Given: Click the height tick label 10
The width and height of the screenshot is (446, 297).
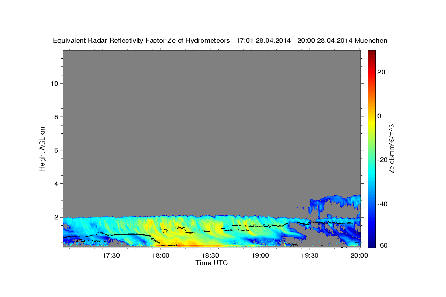Looking at the screenshot, I should (54, 84).
